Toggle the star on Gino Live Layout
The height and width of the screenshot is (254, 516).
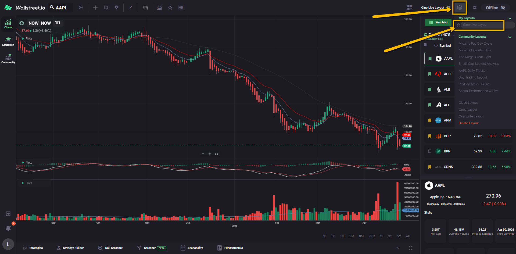click(x=458, y=25)
